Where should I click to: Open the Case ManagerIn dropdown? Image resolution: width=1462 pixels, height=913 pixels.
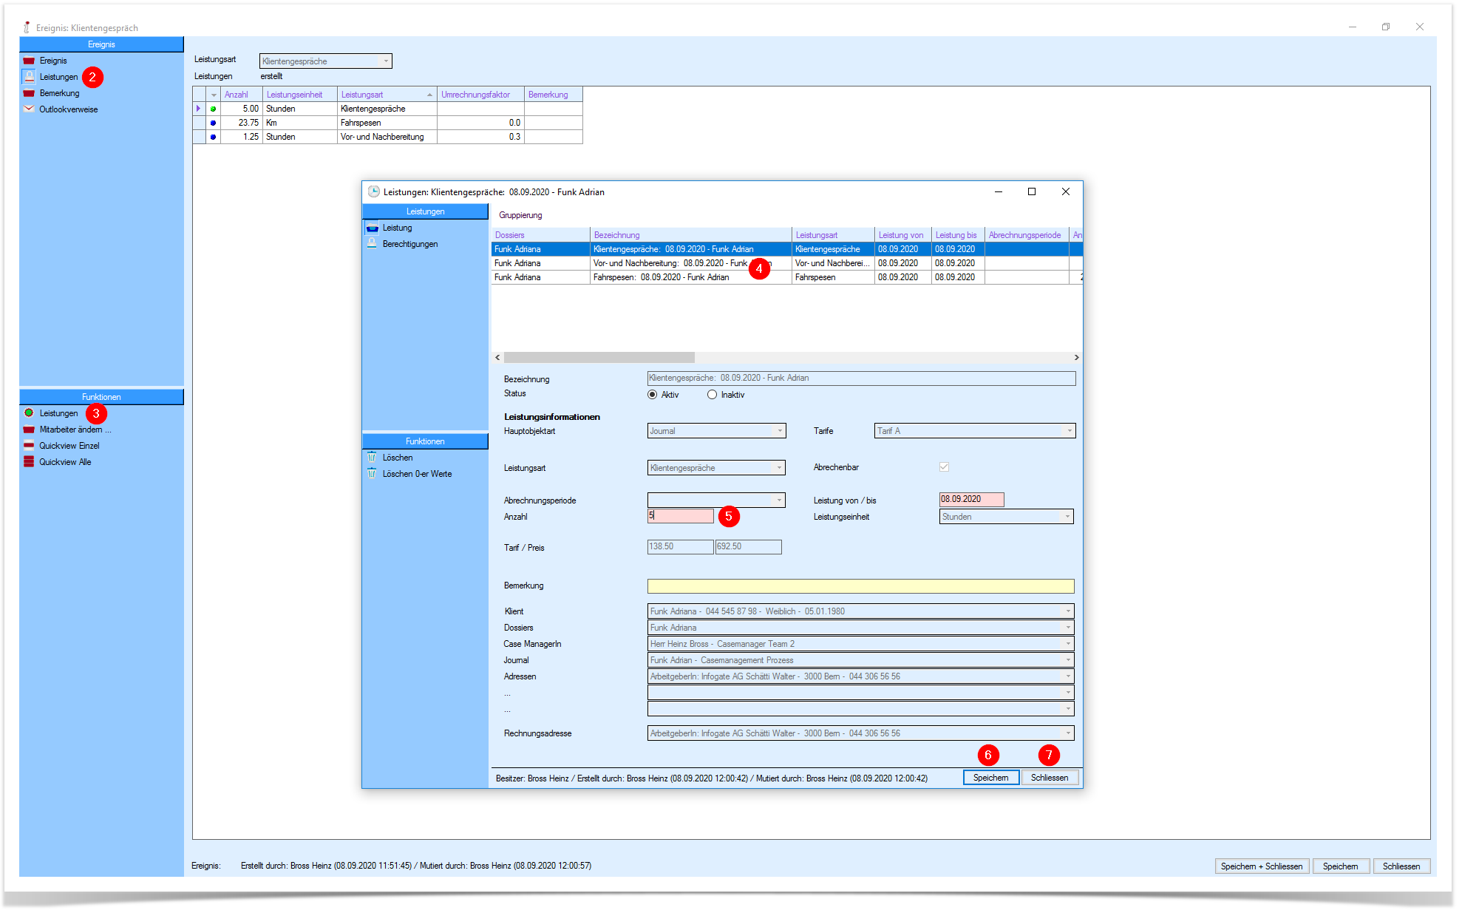tap(1068, 644)
